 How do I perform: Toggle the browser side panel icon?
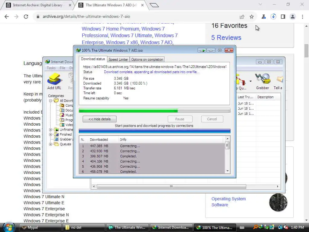pyautogui.click(x=283, y=17)
